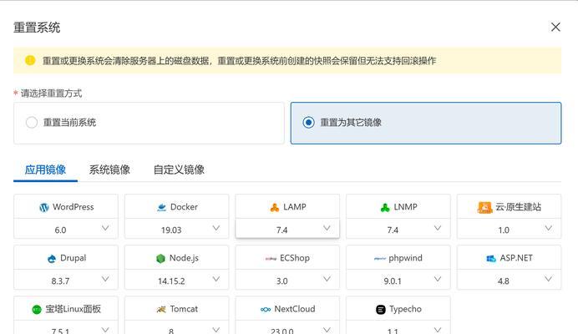
Task: Click the 请选择重置方式 label
Action: pyautogui.click(x=51, y=94)
